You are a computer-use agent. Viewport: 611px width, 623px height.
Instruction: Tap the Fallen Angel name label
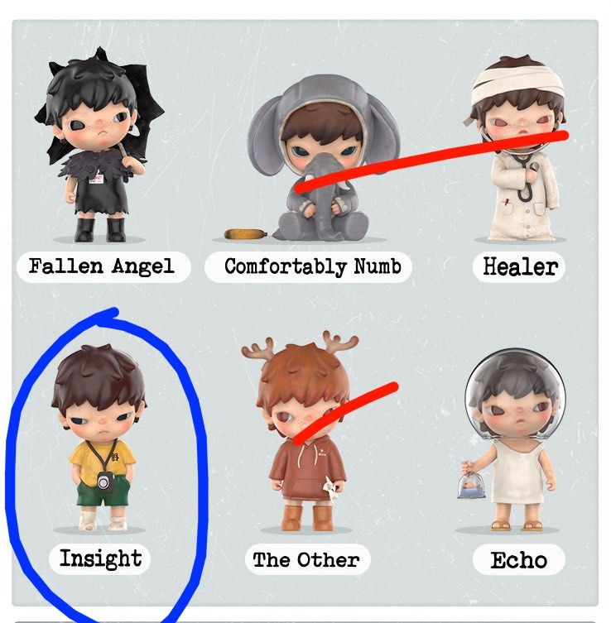tap(102, 266)
